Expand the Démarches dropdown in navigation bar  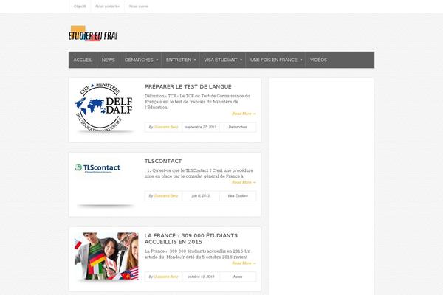(141, 60)
